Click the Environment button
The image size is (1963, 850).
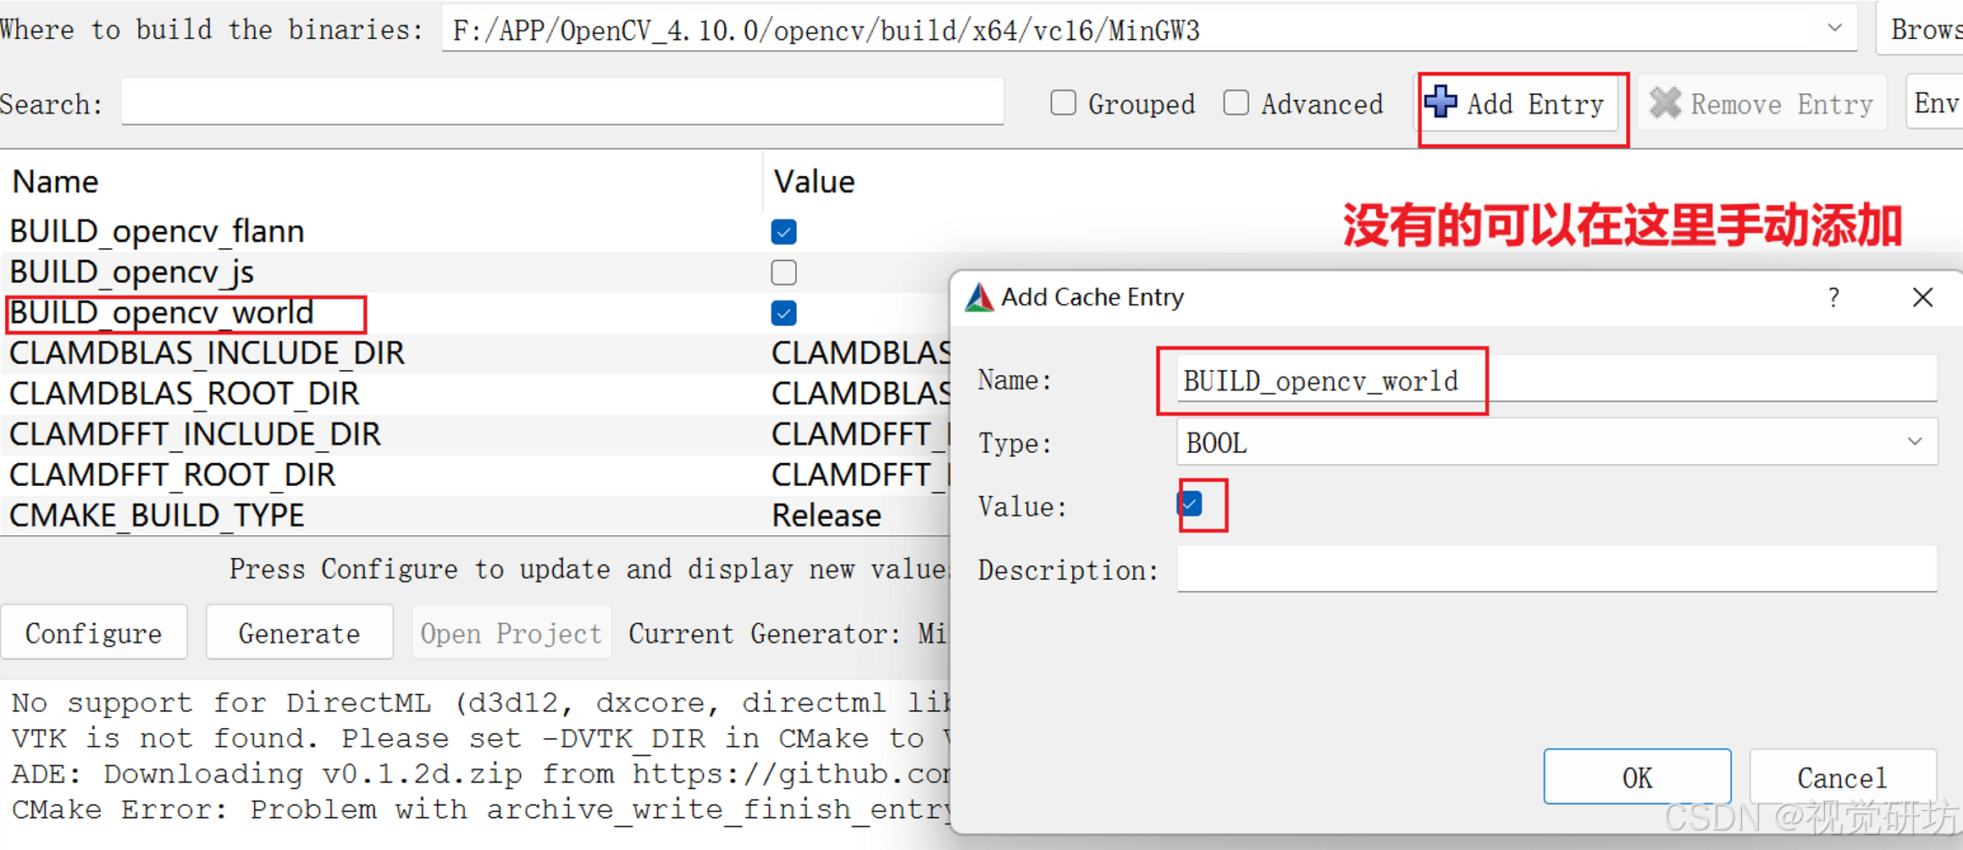tap(1934, 102)
